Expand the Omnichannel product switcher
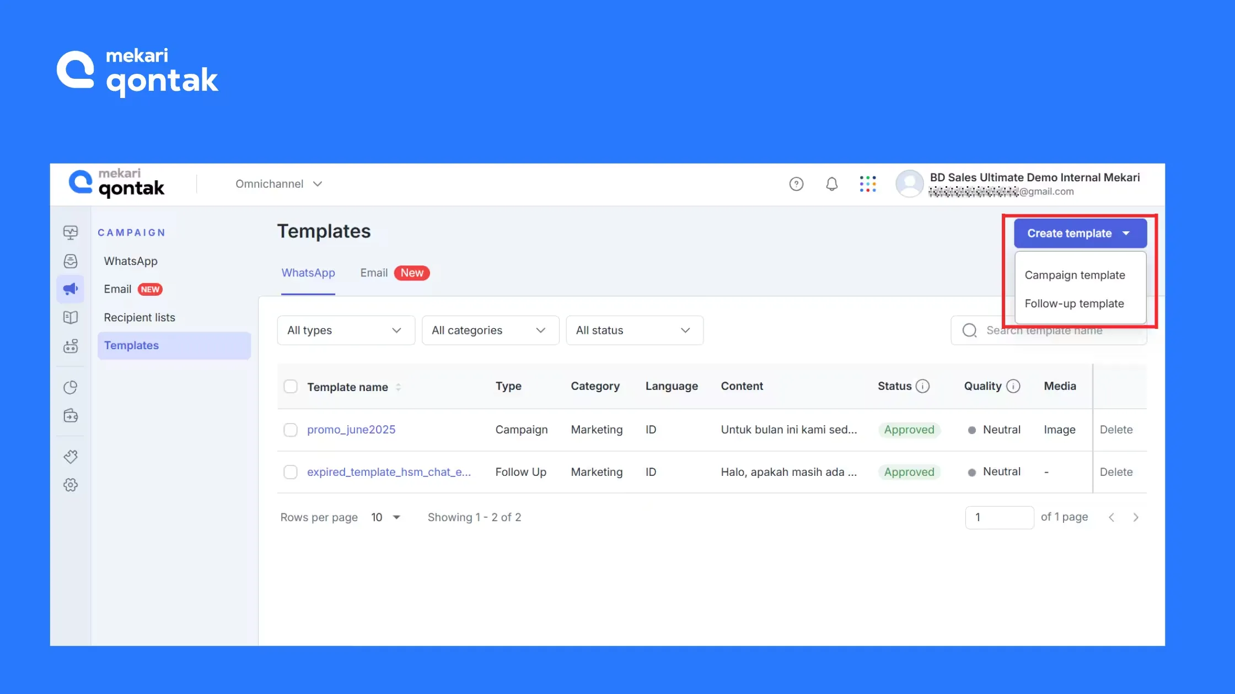1235x694 pixels. 278,184
